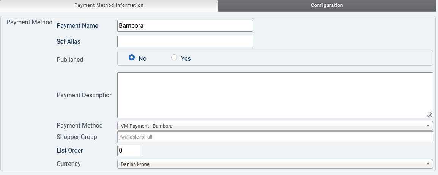Click the No label next to Published
Viewport: 438px width, 175px height.
click(142, 58)
